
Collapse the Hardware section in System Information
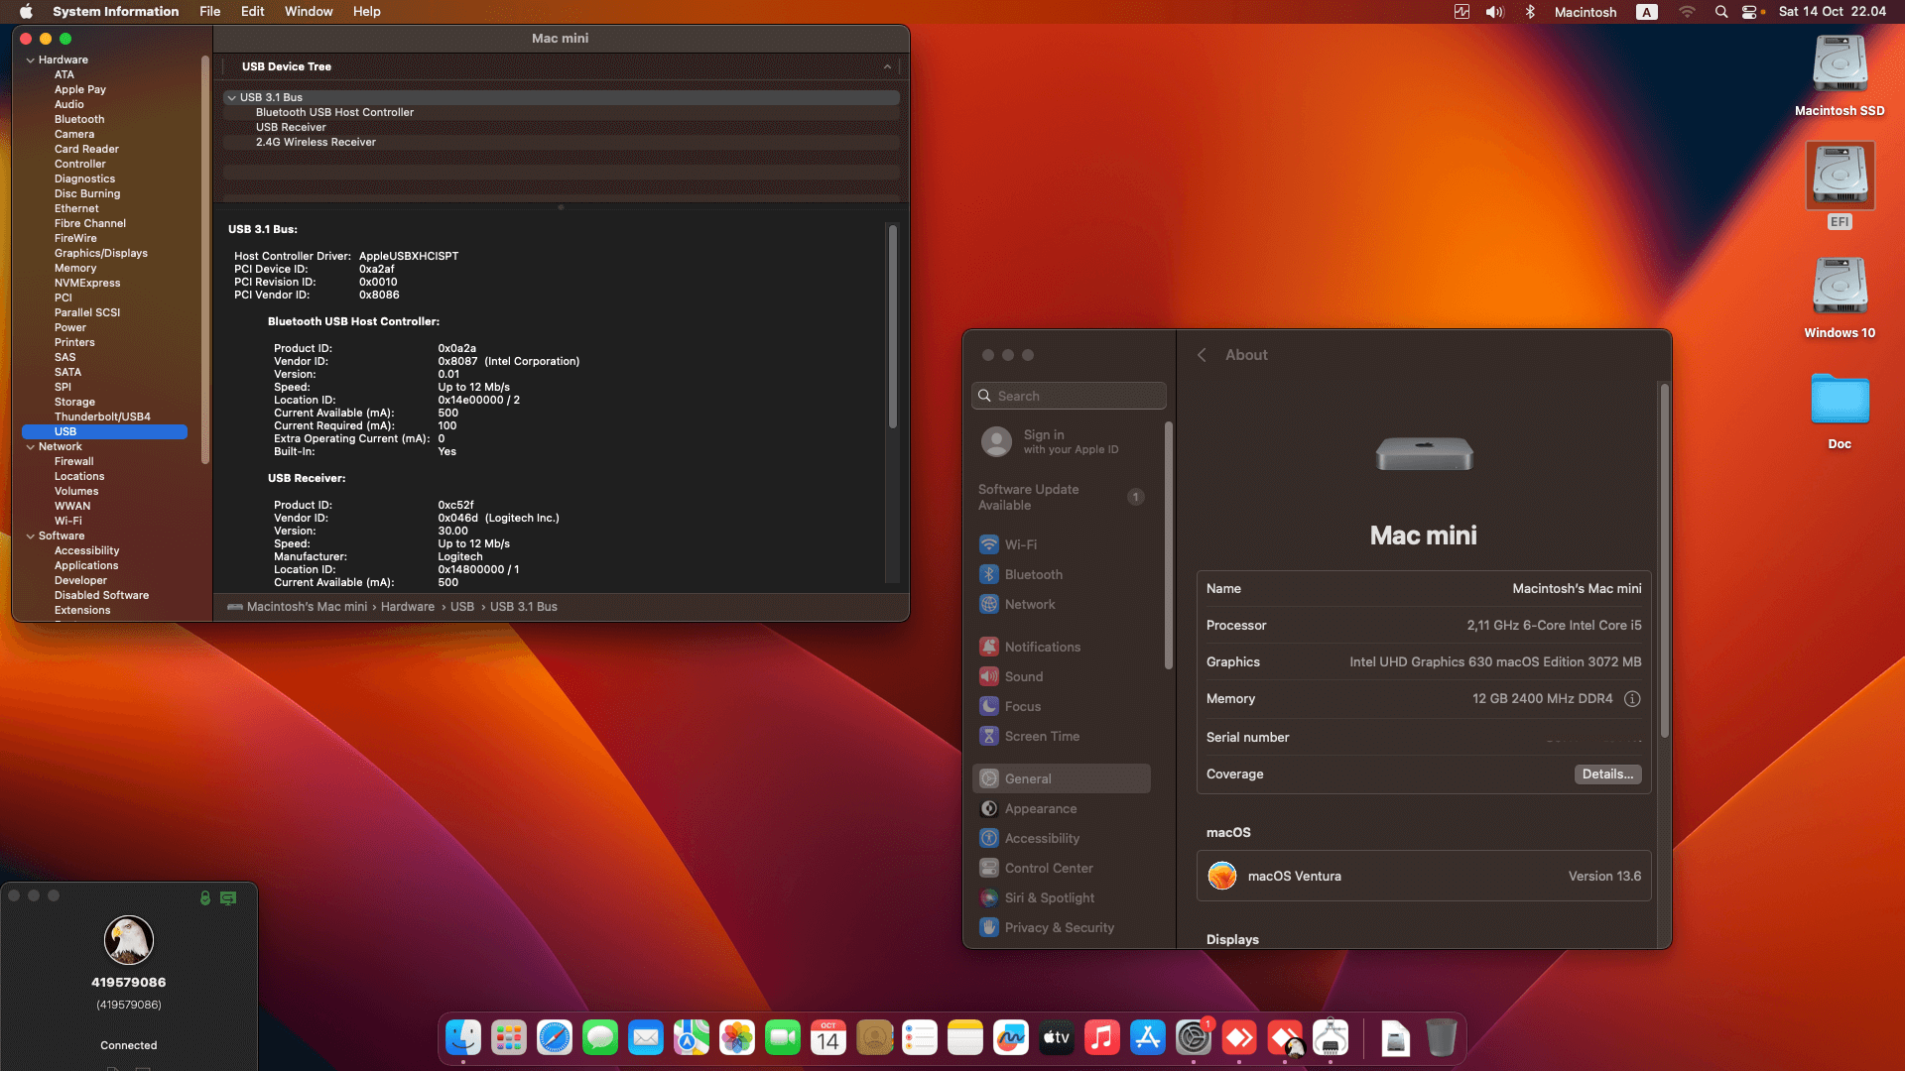tap(31, 59)
